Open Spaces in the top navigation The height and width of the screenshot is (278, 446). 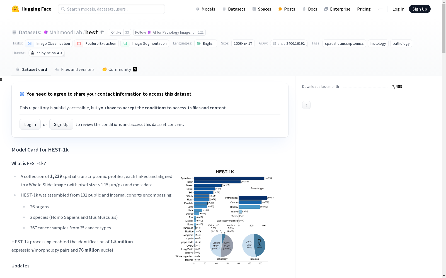(262, 9)
